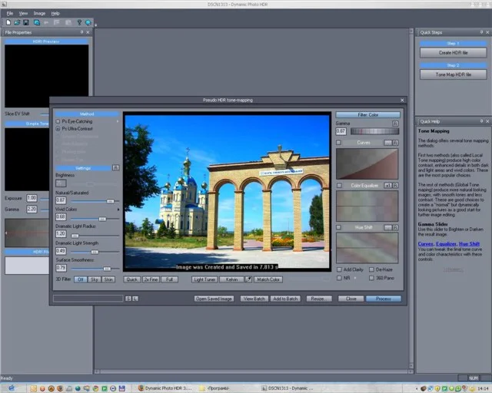Click the blue image tone-map toolbar icon
The image size is (492, 393).
click(37, 22)
